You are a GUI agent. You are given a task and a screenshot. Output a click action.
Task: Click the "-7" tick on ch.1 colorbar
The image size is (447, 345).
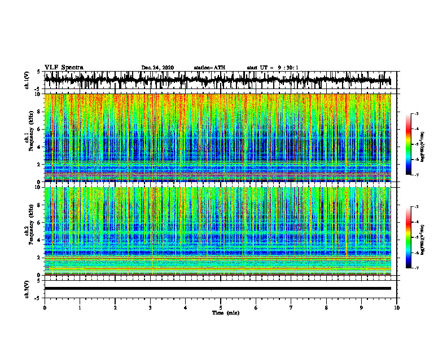417,175
